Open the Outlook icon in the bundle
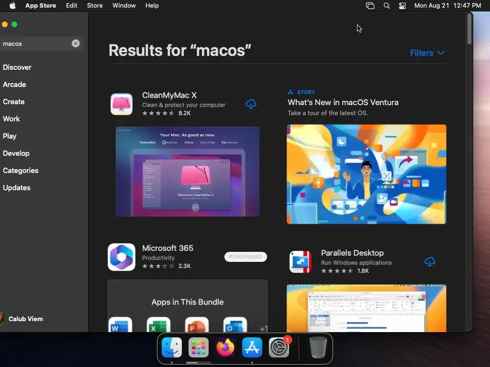Image resolution: width=490 pixels, height=367 pixels. [x=235, y=324]
